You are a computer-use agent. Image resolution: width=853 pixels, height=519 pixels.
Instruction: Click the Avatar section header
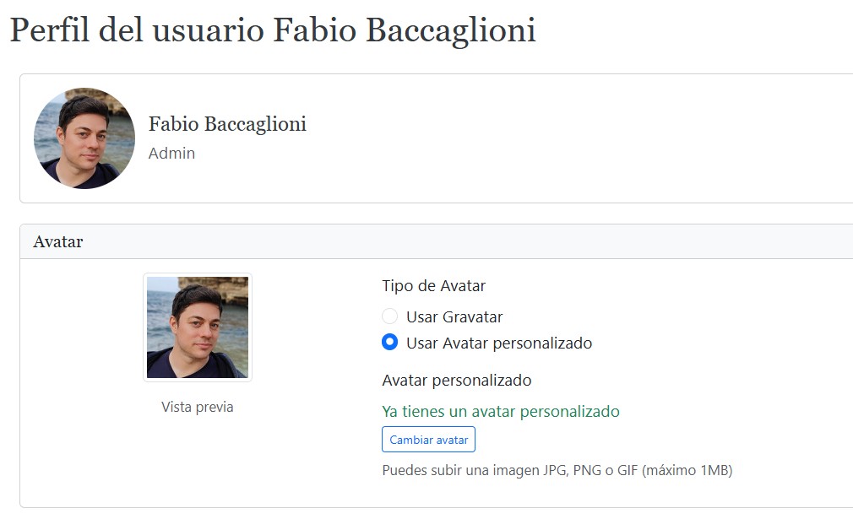[58, 241]
